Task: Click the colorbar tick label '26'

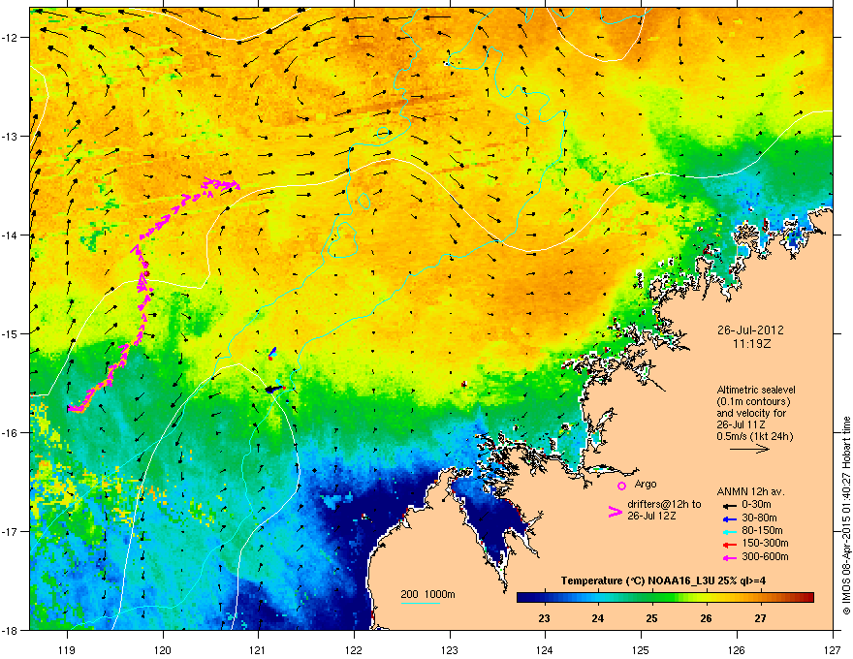Action: pos(706,618)
